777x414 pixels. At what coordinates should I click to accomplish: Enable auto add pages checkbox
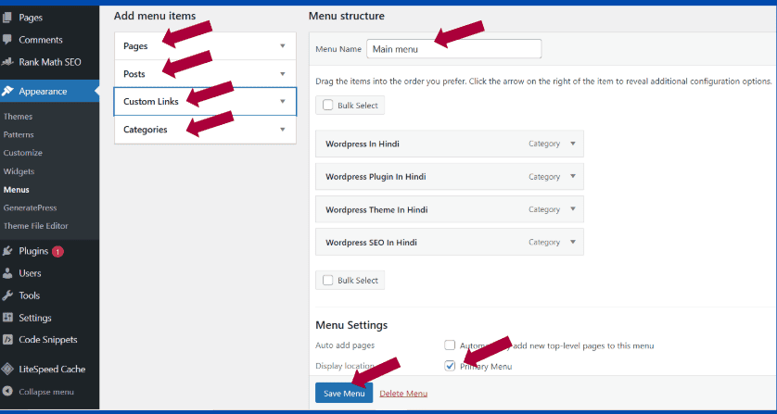click(x=450, y=345)
